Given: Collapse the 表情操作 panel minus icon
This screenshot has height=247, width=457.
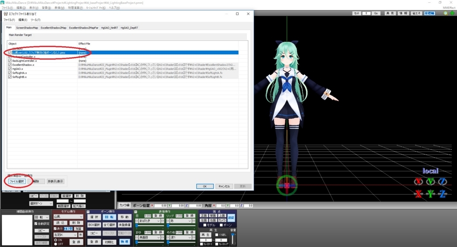Looking at the screenshot, I should (136, 212).
